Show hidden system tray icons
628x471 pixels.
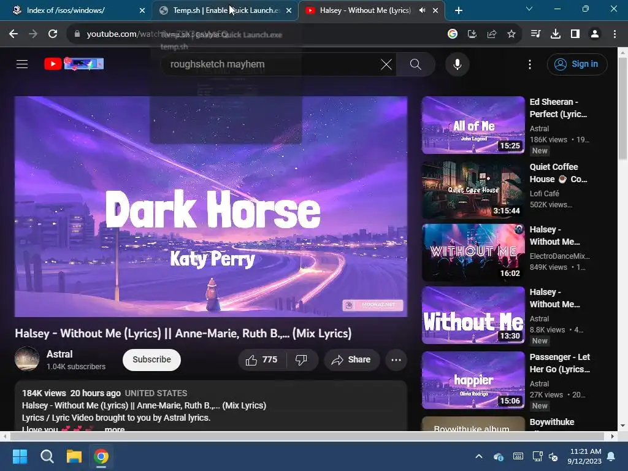478,456
